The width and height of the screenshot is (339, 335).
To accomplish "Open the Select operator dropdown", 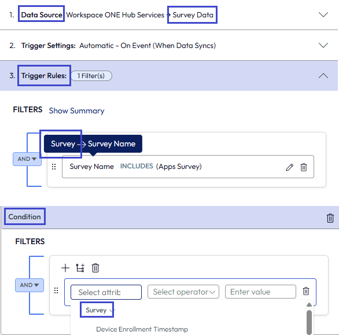I will pos(183,292).
